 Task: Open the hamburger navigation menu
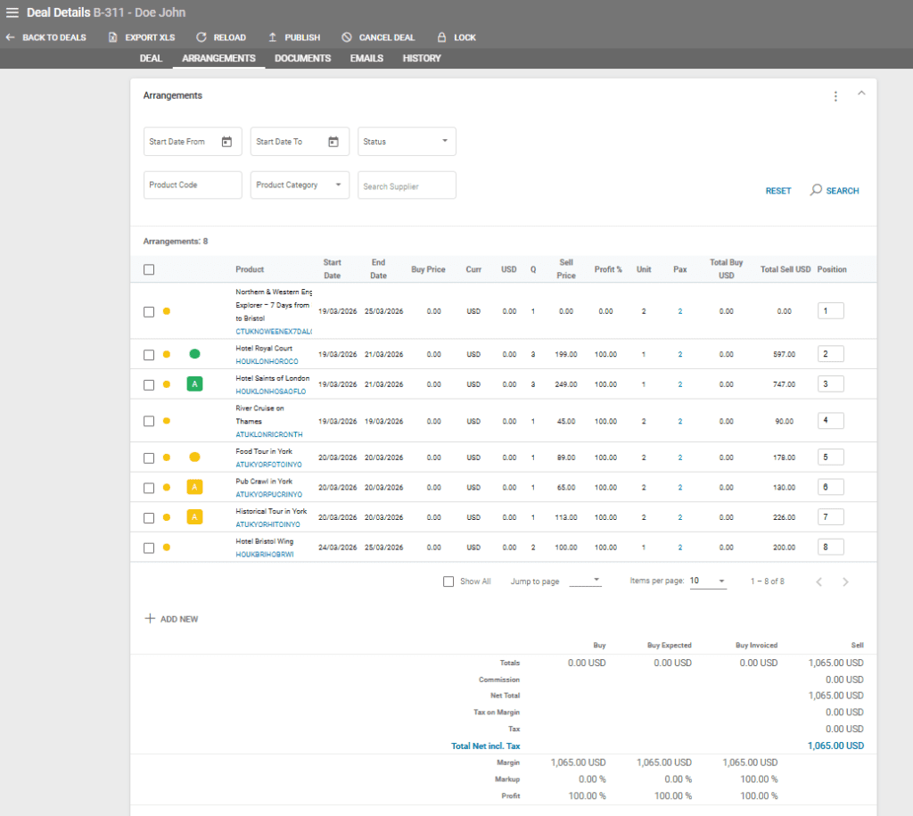coord(12,12)
